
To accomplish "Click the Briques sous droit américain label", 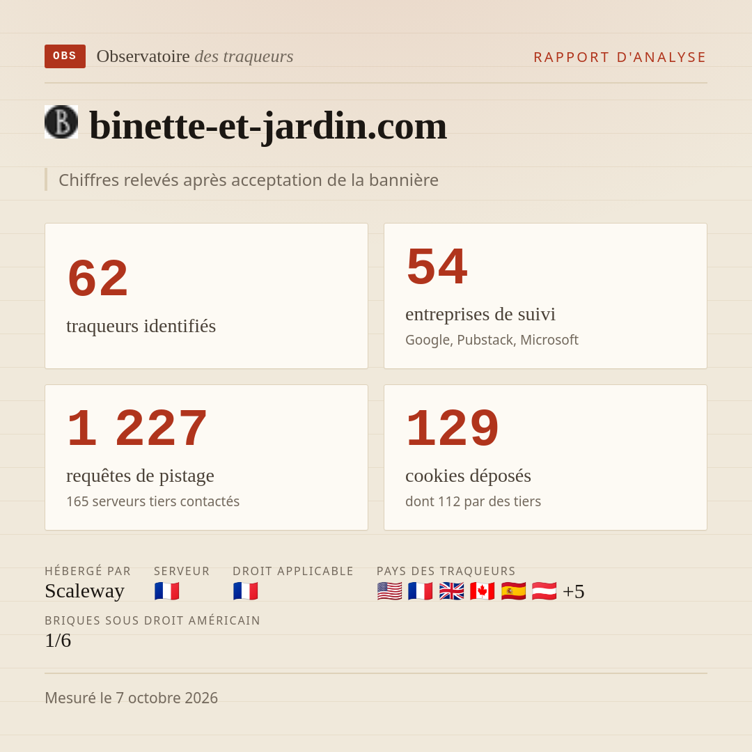I will (152, 620).
